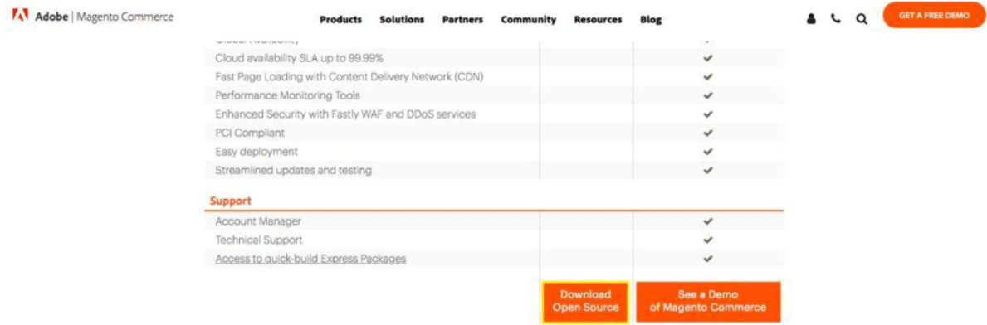Click the Enhanced Security row checkmark
Image resolution: width=987 pixels, height=325 pixels.
(708, 114)
